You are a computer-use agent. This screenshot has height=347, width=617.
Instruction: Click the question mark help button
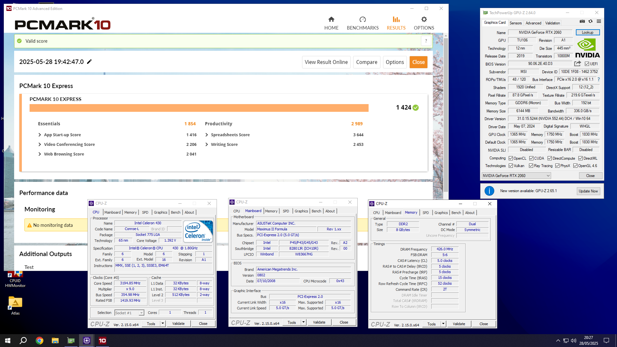(x=426, y=41)
